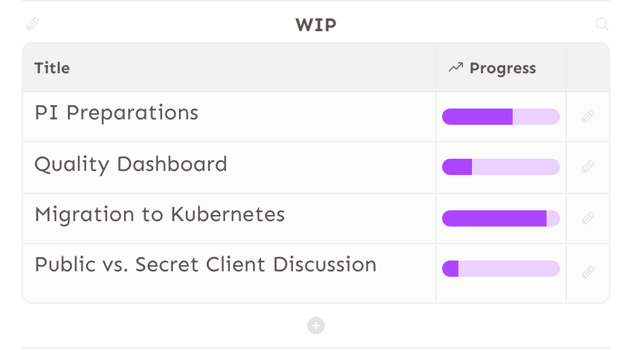Open the Public vs. Secret Client Discussion entry
Viewport: 632px width, 350px height.
(205, 265)
